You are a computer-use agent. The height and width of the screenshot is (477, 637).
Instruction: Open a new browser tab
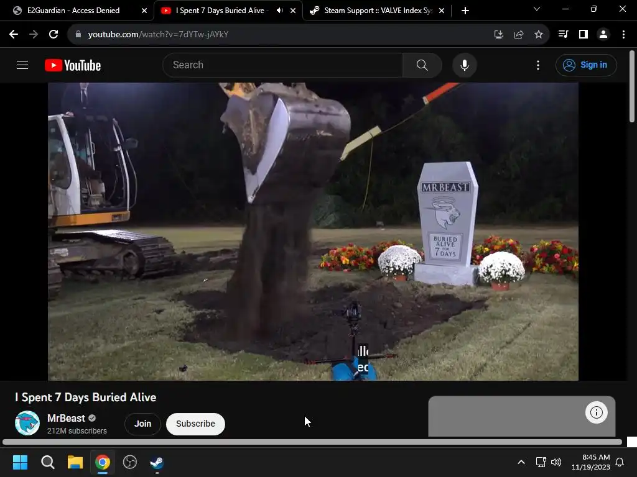(465, 11)
